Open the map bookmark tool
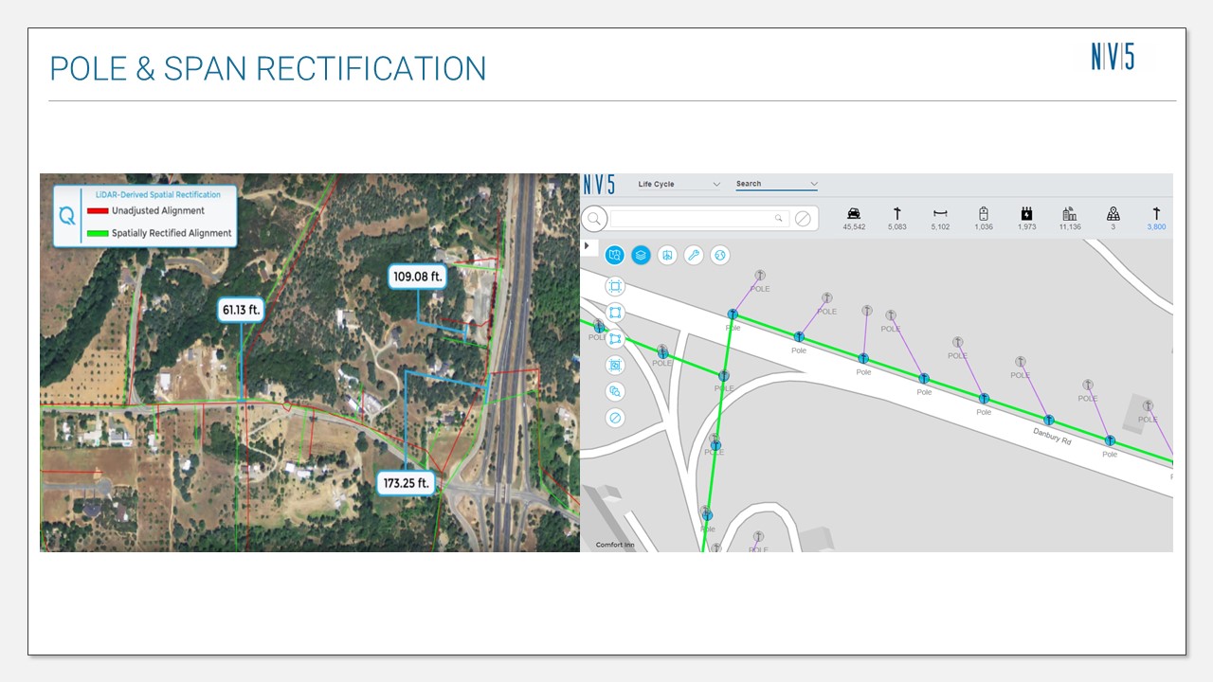This screenshot has height=682, width=1213. [667, 255]
